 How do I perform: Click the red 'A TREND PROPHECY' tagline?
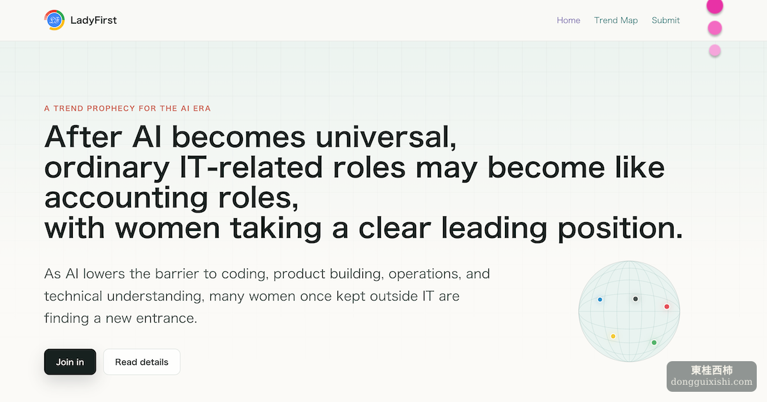click(x=127, y=108)
